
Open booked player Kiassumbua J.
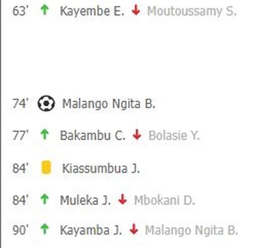click(101, 168)
